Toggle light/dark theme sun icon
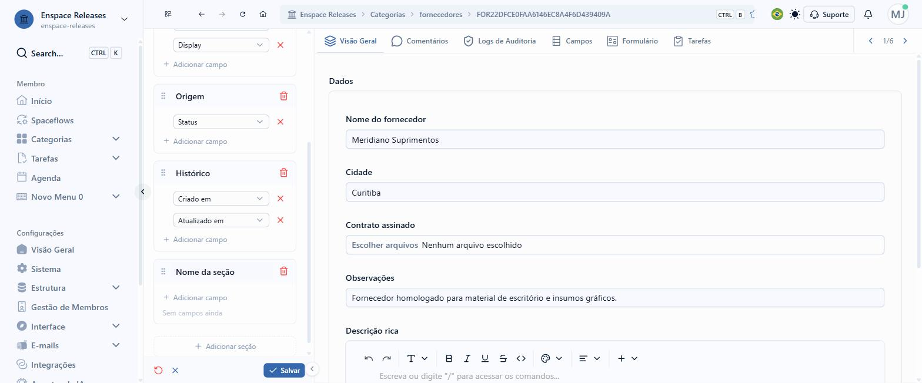Screen dimensions: 922x383 [795, 14]
